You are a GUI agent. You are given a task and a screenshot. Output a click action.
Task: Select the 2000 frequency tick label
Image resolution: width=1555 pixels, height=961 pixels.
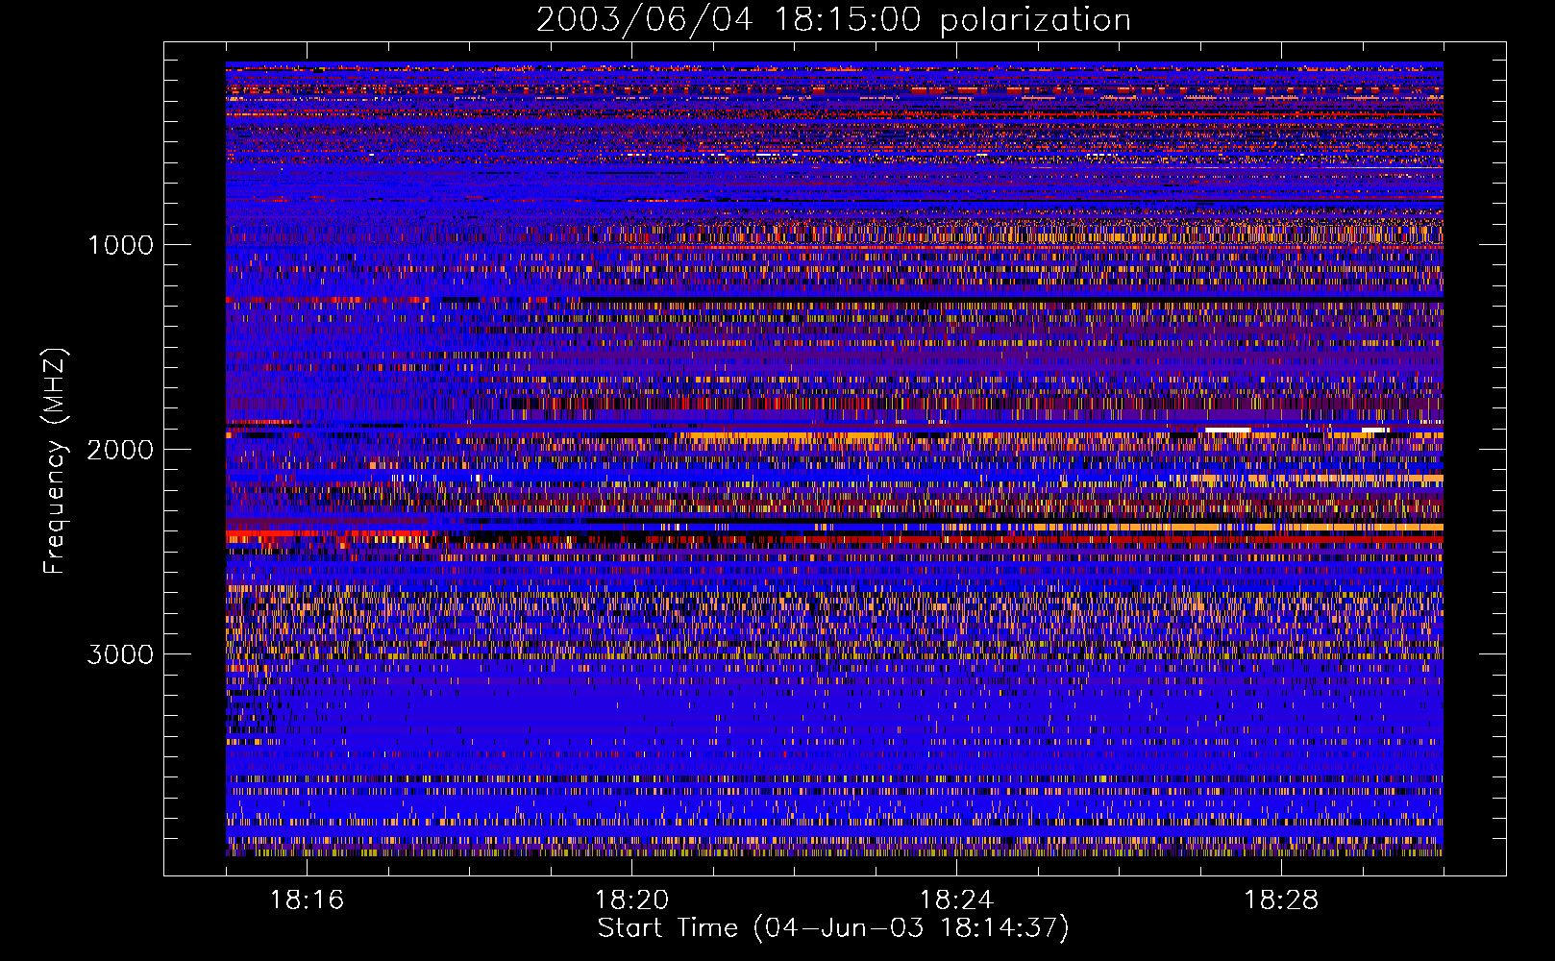click(x=120, y=450)
